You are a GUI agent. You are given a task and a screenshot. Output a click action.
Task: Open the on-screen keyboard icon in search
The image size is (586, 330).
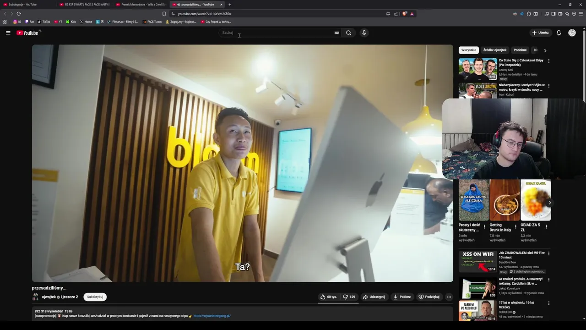[x=336, y=33]
